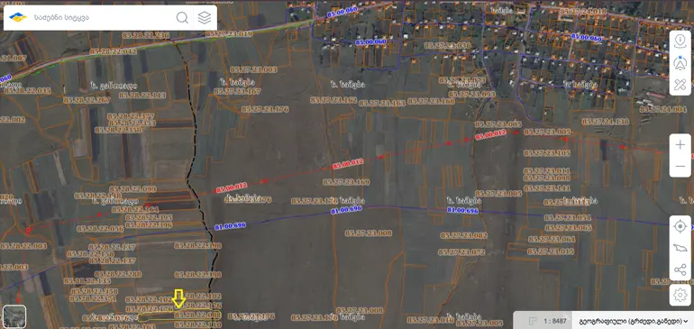694x329 pixels.
Task: Select parcel label 85.27.23.162
Action: pos(333,101)
